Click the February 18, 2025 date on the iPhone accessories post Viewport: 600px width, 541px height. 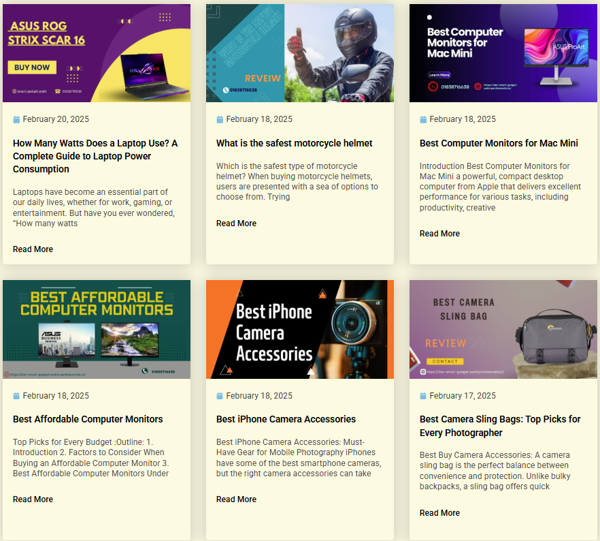259,396
